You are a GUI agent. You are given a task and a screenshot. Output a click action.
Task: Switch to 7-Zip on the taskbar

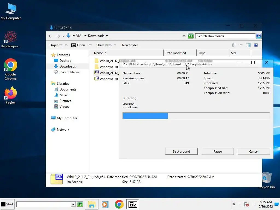(x=133, y=204)
